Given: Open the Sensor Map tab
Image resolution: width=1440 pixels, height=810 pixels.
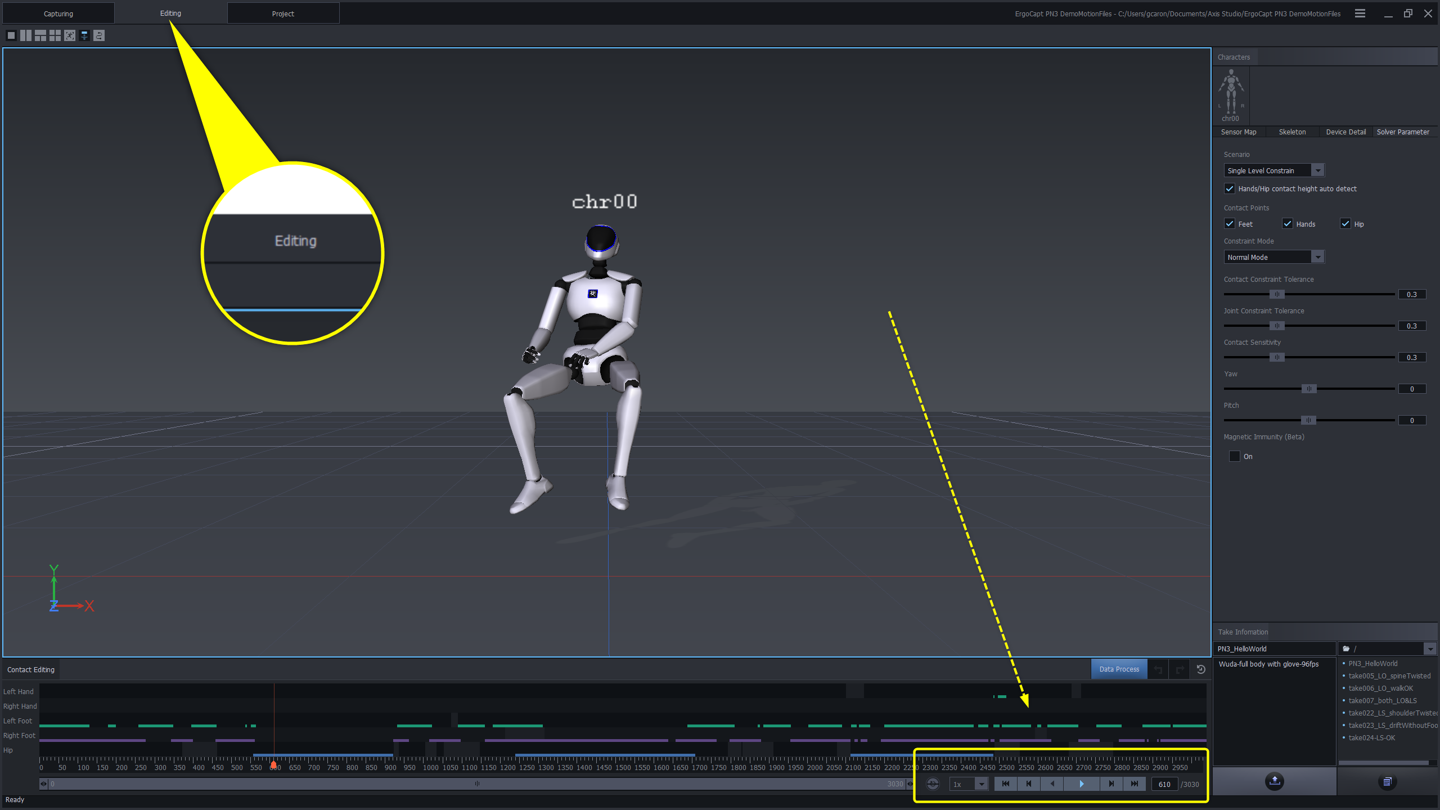Looking at the screenshot, I should (x=1239, y=132).
